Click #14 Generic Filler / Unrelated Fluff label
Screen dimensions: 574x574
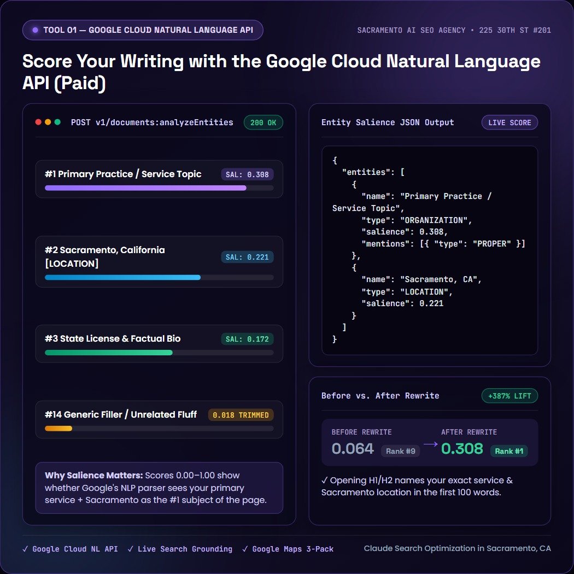click(x=121, y=414)
